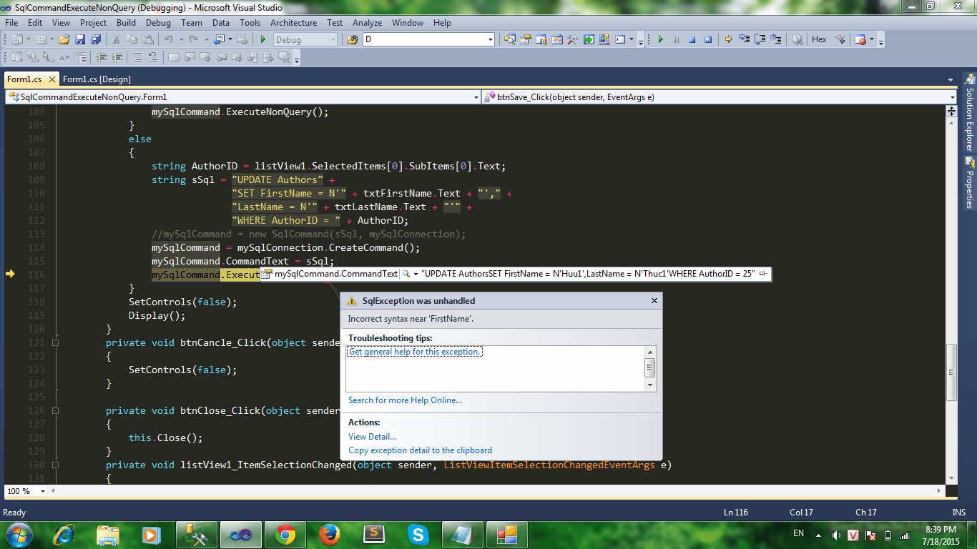Open the Properties Window toolbar icon
The height and width of the screenshot is (549, 977).
525,39
